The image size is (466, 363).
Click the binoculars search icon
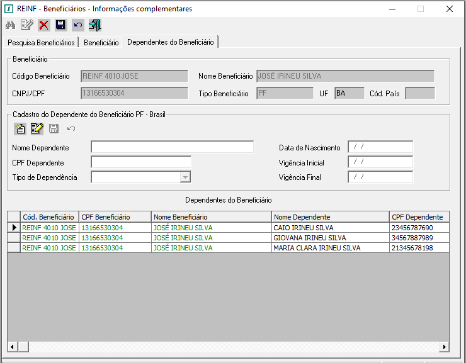[x=11, y=25]
